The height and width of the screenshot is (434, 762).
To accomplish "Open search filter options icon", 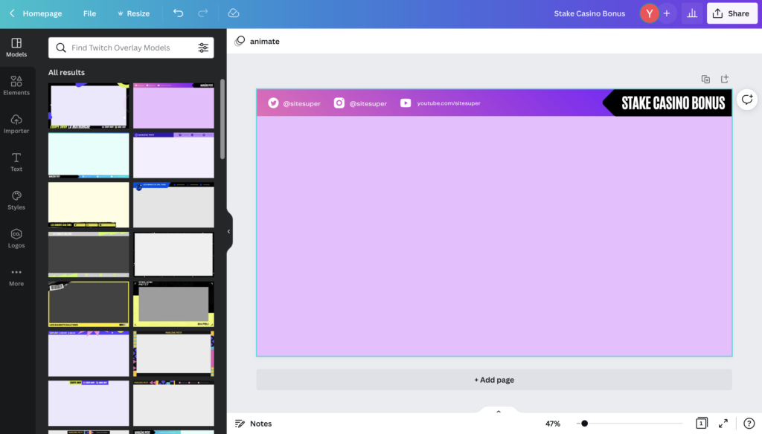I will coord(203,48).
